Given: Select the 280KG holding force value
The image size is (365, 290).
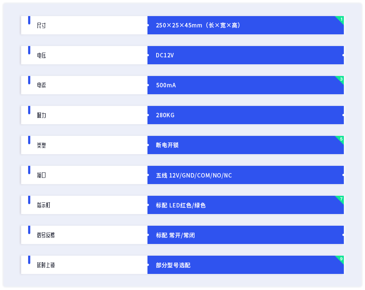Looking at the screenshot, I should [x=165, y=115].
